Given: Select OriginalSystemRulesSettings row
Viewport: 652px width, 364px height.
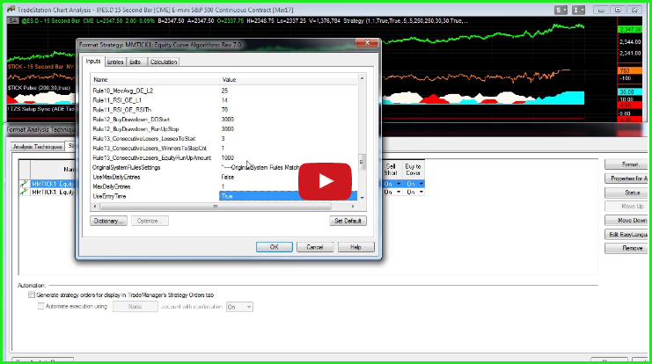Looking at the screenshot, I should [223, 167].
